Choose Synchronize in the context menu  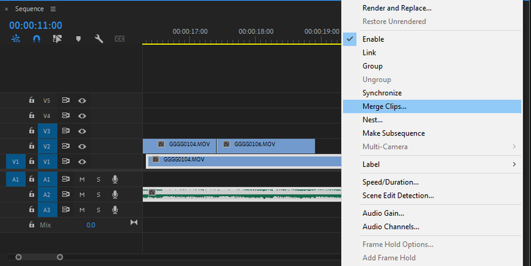click(x=432, y=93)
